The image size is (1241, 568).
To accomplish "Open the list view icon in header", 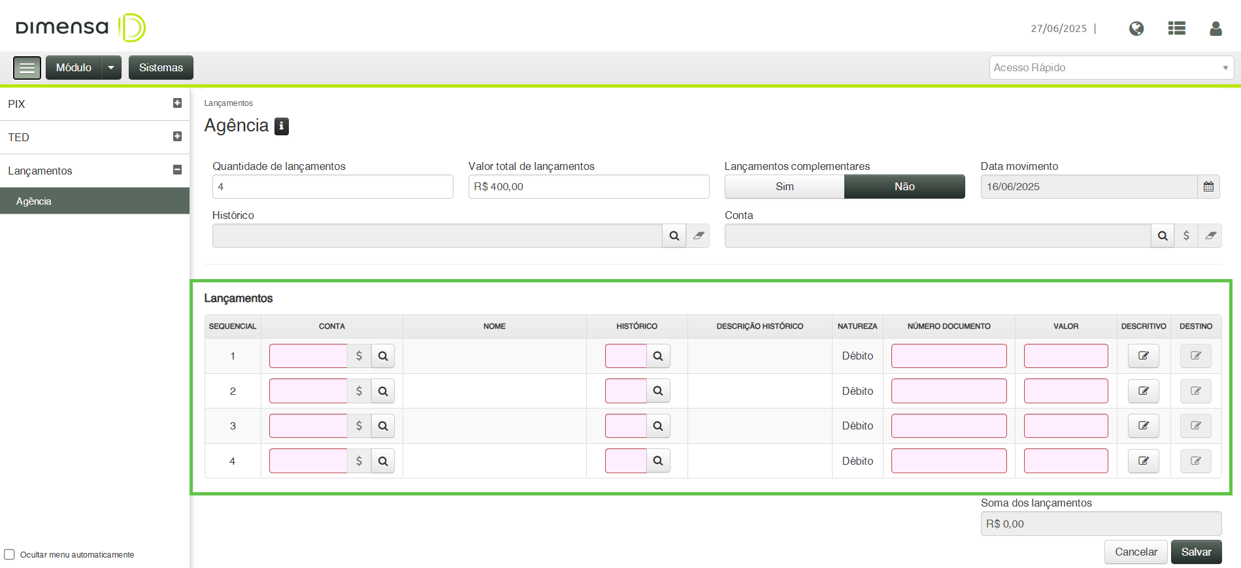I will point(1177,29).
